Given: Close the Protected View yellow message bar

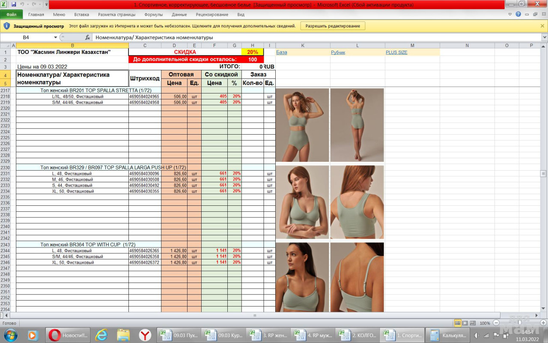Looking at the screenshot, I should coord(542,26).
